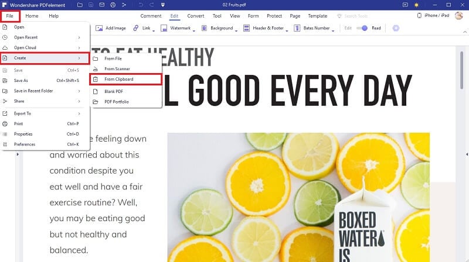Choose Create From Clipboard
Image resolution: width=469 pixels, height=262 pixels.
125,79
